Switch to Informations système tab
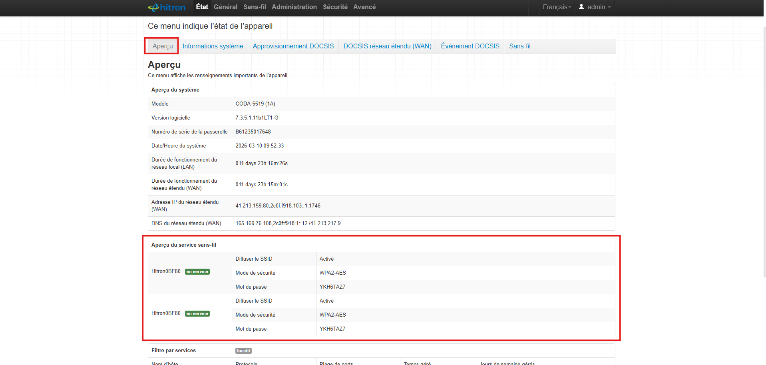 pos(213,46)
